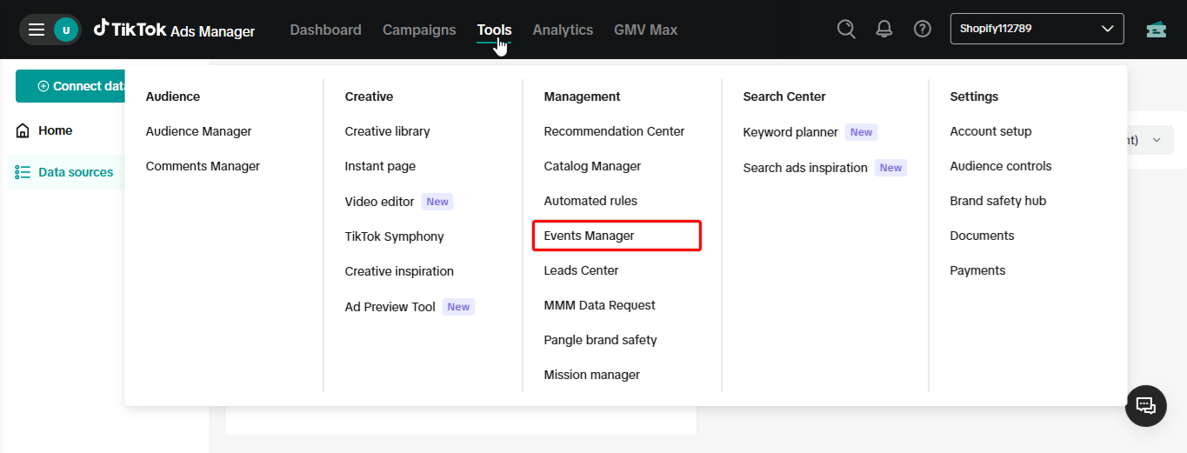Go to Home in left sidebar
The height and width of the screenshot is (453, 1187).
55,130
